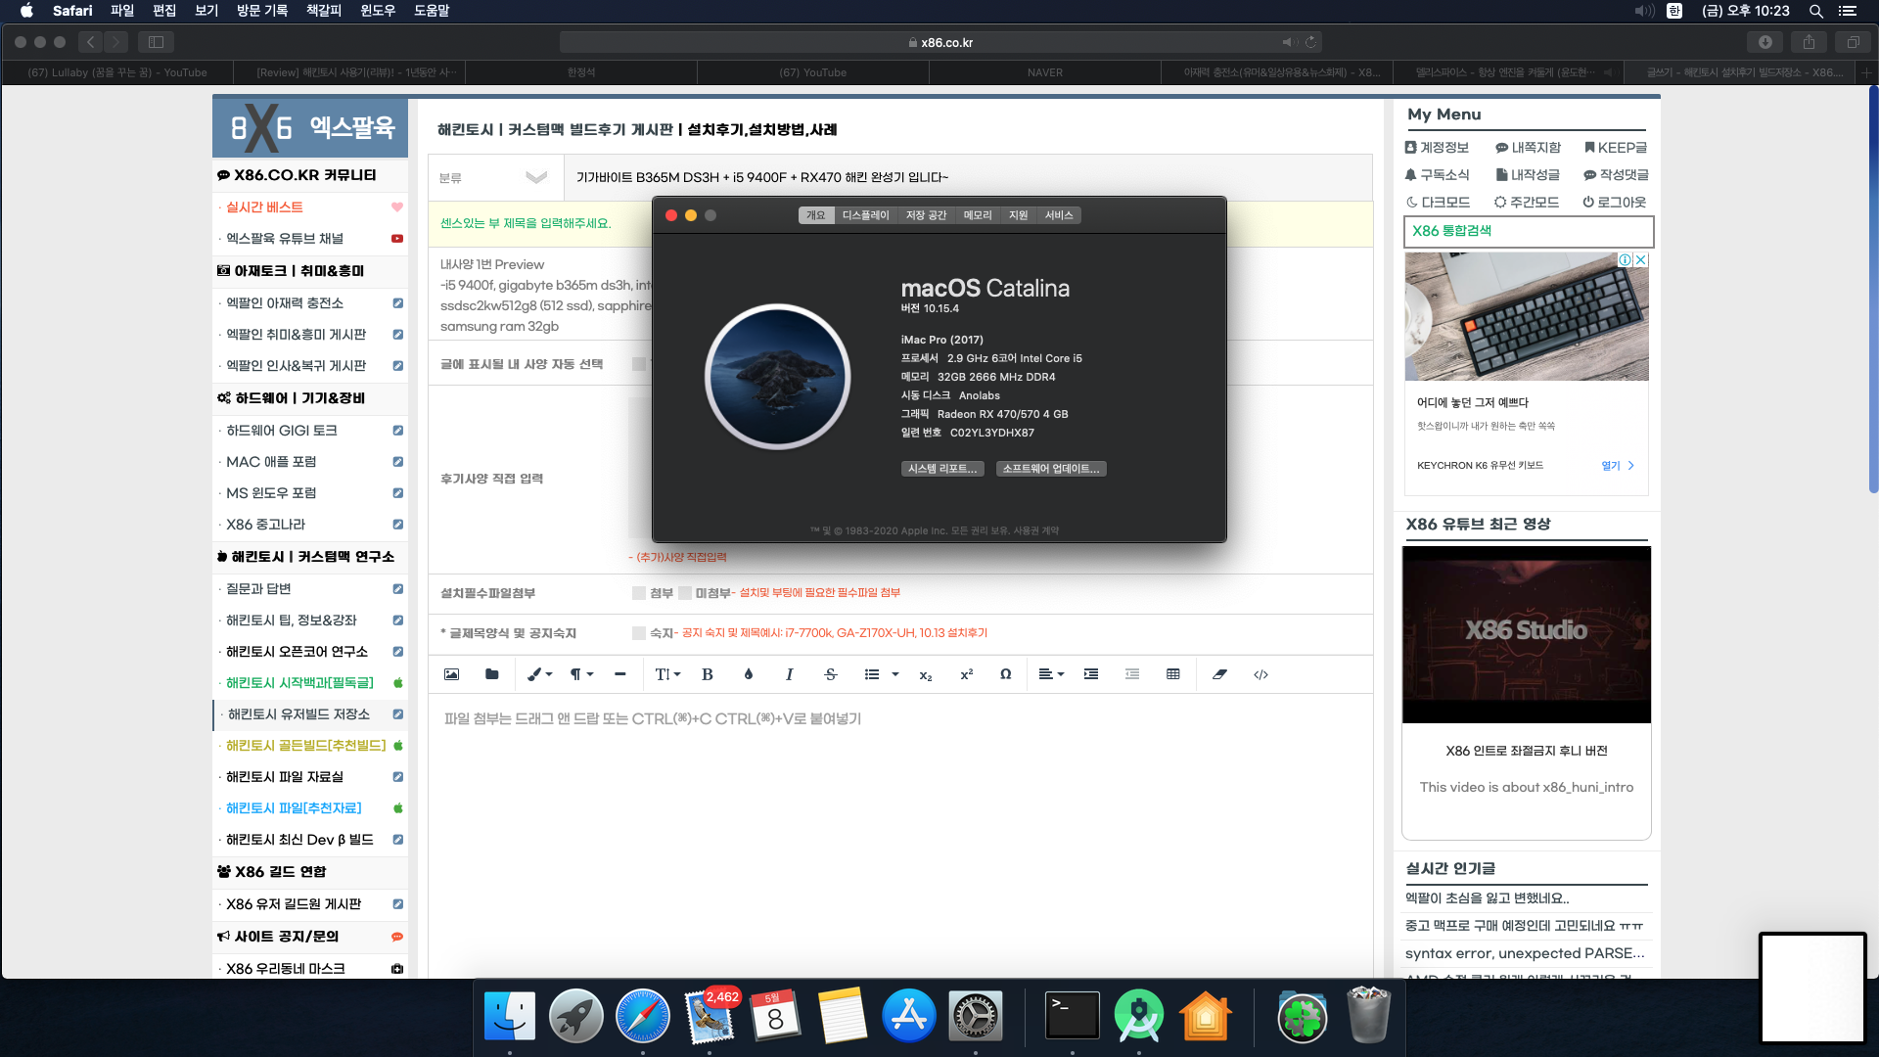Open the 분류 category dropdown
The image size is (1879, 1057).
coord(495,177)
